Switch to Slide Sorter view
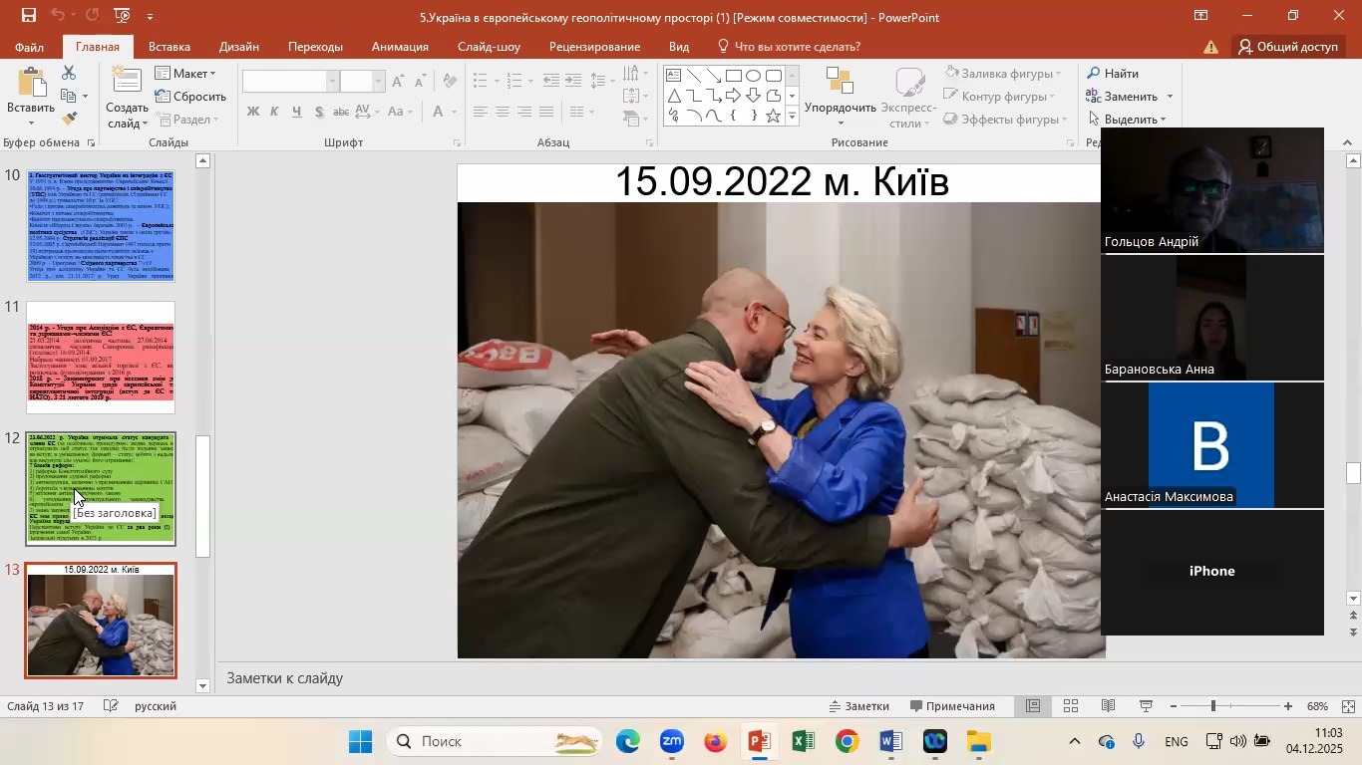Screen dimensions: 1362x765 coord(1071,706)
